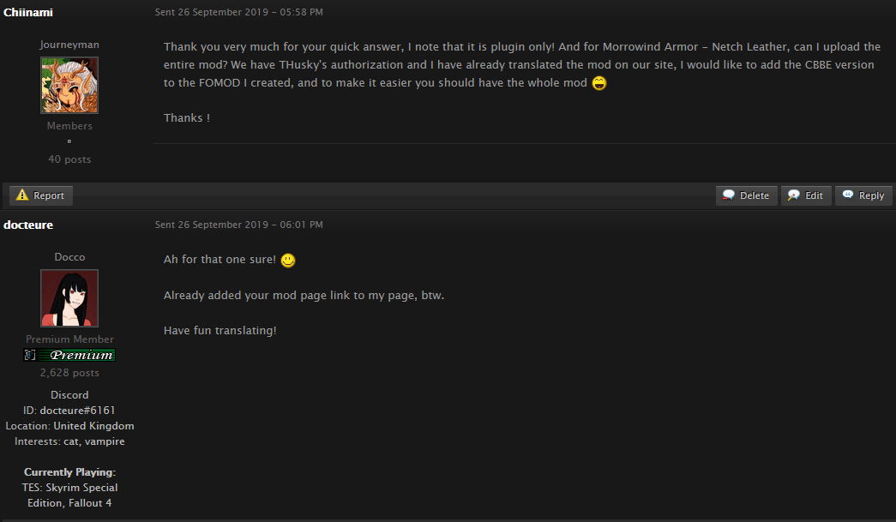
Task: Click Chiinami's "40 posts" count
Action: pyautogui.click(x=69, y=159)
